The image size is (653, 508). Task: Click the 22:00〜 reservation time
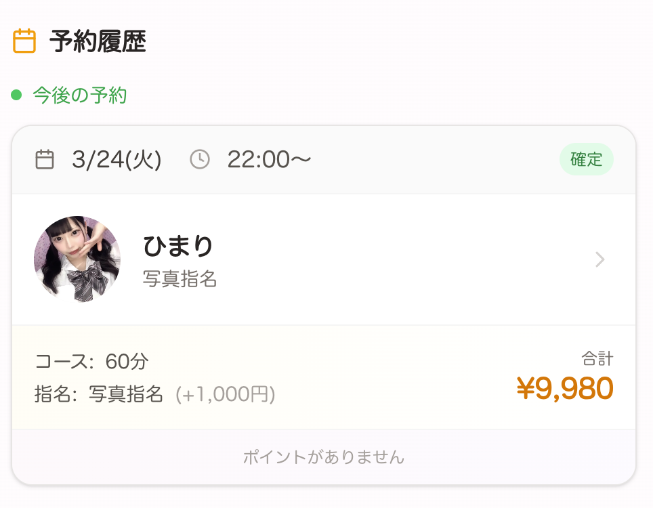click(269, 160)
